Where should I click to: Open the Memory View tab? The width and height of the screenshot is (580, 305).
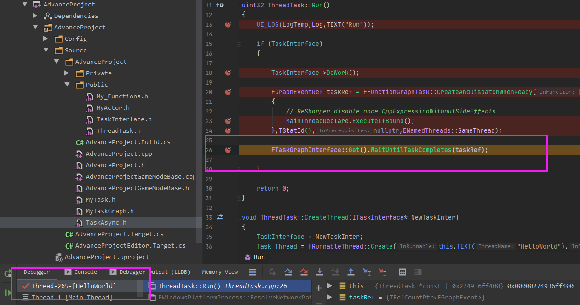[x=220, y=272]
